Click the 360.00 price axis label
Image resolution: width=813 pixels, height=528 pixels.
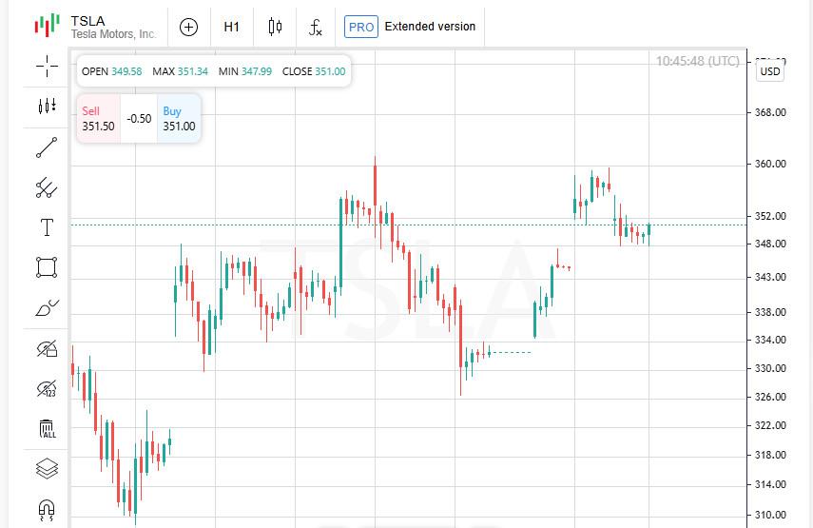click(x=770, y=164)
